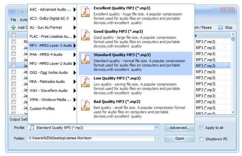Check the highlighted row's checkbox
This screenshot has width=242, height=156.
tap(14, 66)
